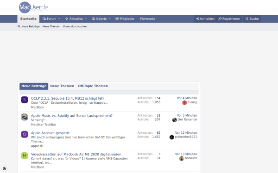
Task: Expand the Aktuelles dropdown arrow
Action: pos(86,19)
